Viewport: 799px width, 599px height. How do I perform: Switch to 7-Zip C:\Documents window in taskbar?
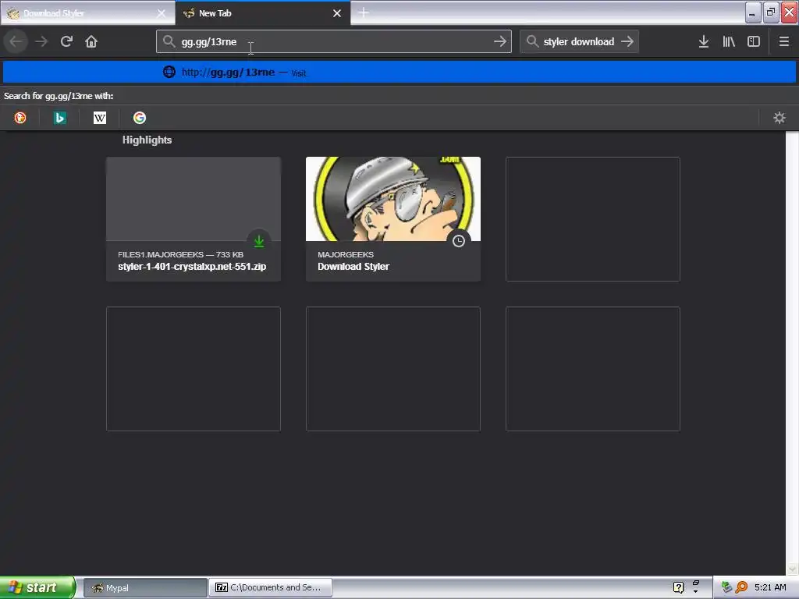271,587
